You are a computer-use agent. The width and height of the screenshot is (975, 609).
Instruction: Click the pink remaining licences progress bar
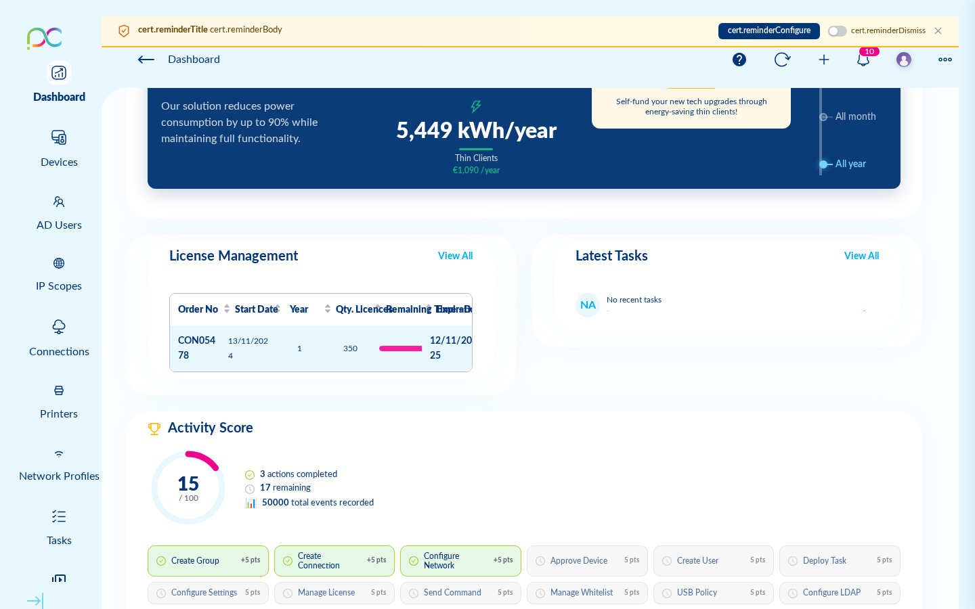pyautogui.click(x=400, y=348)
